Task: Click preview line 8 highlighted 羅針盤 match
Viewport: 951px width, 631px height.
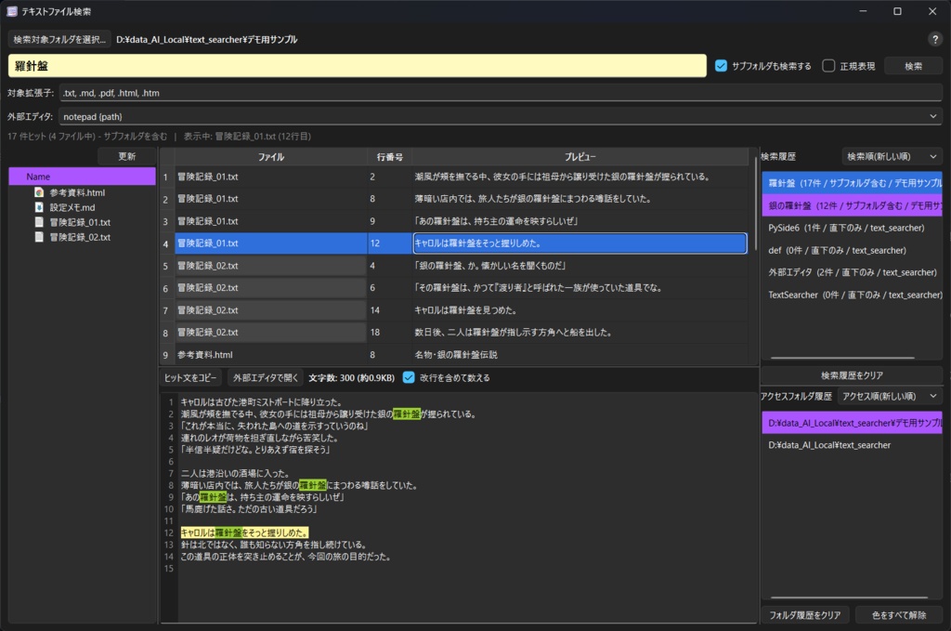Action: (x=312, y=485)
